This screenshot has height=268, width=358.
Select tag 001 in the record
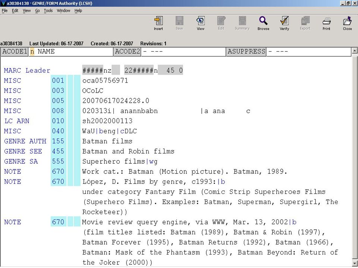(x=58, y=80)
